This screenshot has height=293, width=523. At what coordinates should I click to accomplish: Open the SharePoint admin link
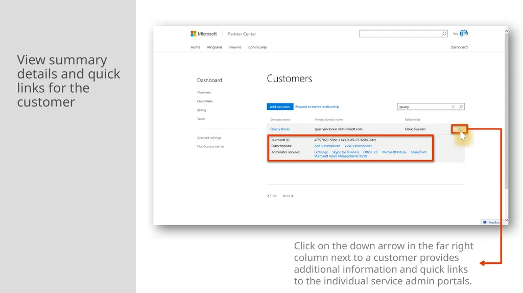[x=418, y=152]
